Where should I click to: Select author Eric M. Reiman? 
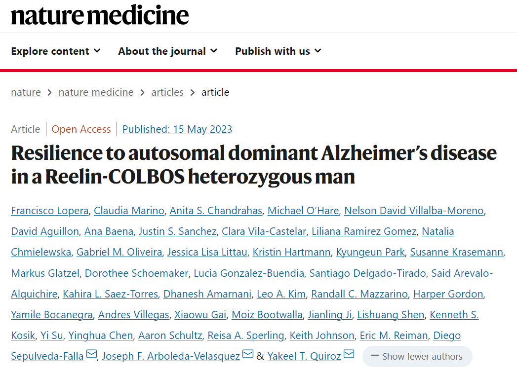394,335
